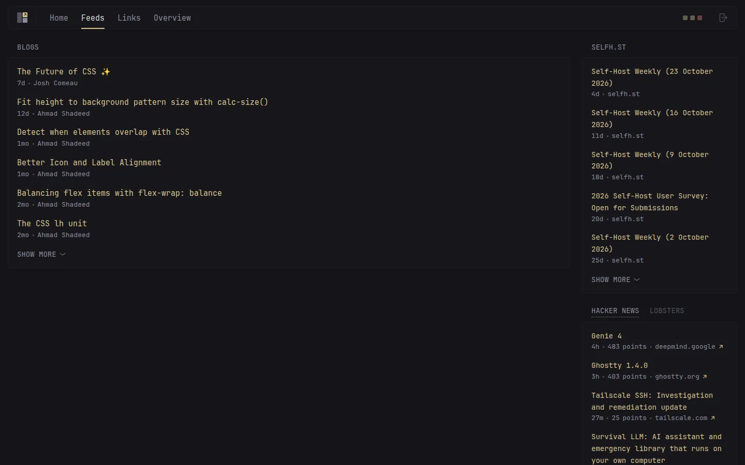Click the logout icon in the header
Screen dimensions: 745x465
click(723, 18)
